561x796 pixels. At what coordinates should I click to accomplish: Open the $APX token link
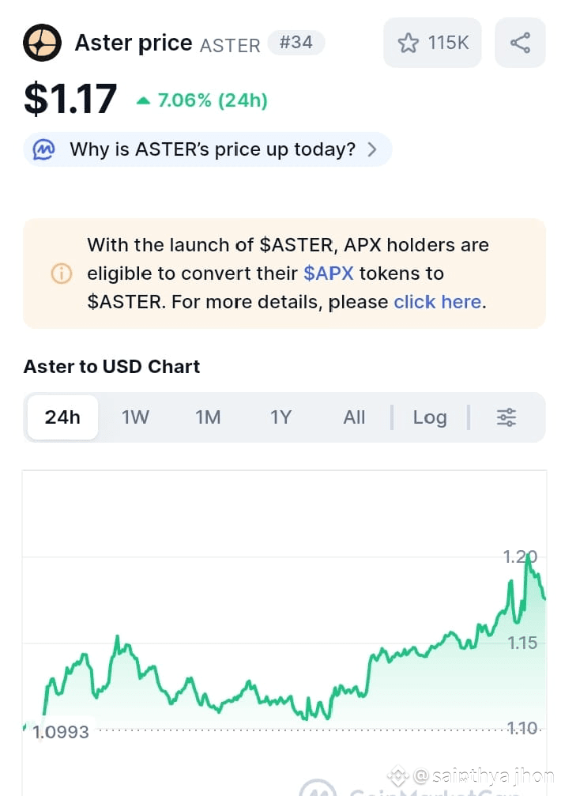tap(328, 274)
